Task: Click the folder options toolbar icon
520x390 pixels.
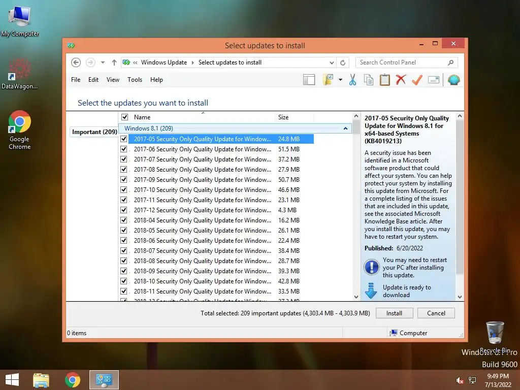Action: click(x=329, y=80)
